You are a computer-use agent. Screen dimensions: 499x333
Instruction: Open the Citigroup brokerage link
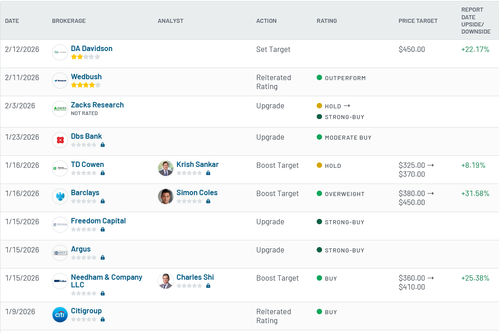click(86, 311)
